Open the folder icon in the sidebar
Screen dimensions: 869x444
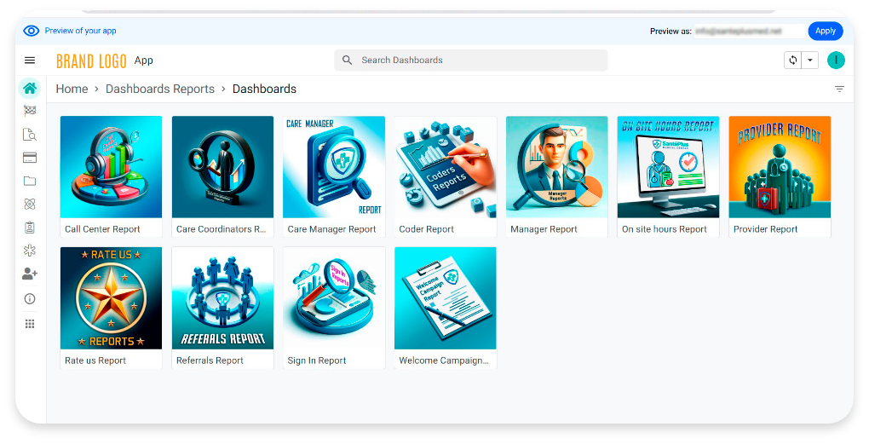pos(30,181)
